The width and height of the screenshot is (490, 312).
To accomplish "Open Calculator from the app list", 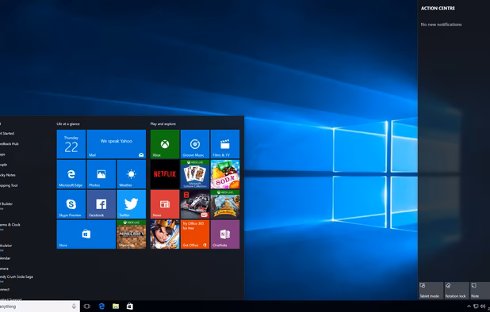I will (x=6, y=247).
